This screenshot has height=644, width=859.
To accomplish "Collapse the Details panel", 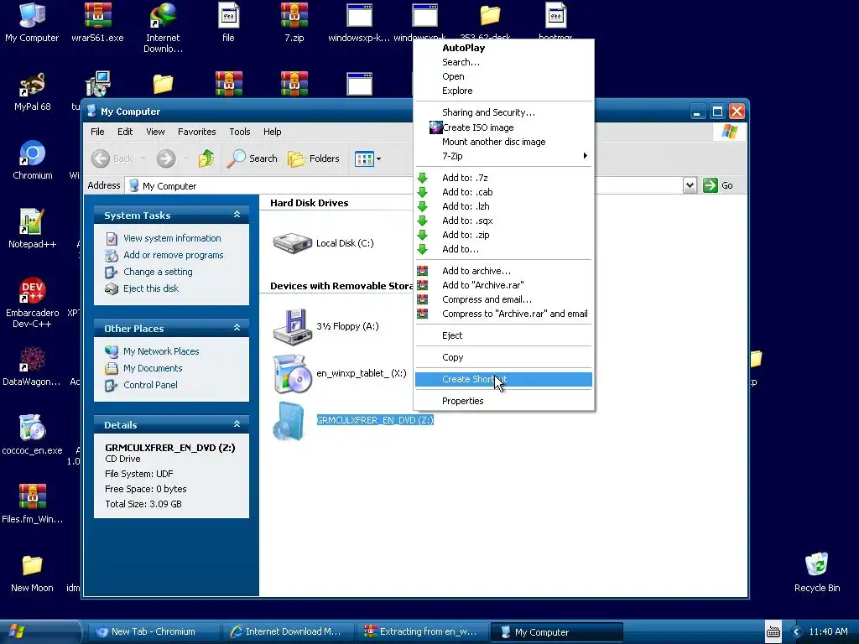I will [237, 423].
